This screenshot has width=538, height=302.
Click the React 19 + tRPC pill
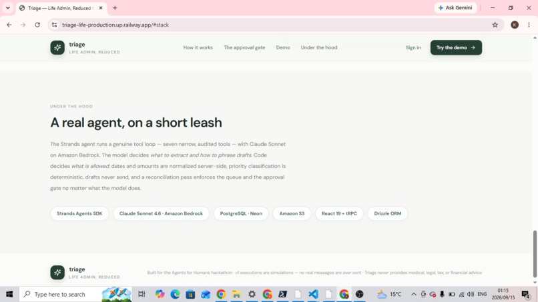[x=339, y=213]
